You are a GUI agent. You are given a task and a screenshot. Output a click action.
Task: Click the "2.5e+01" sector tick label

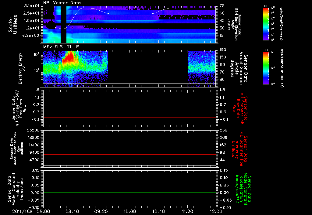32,13
